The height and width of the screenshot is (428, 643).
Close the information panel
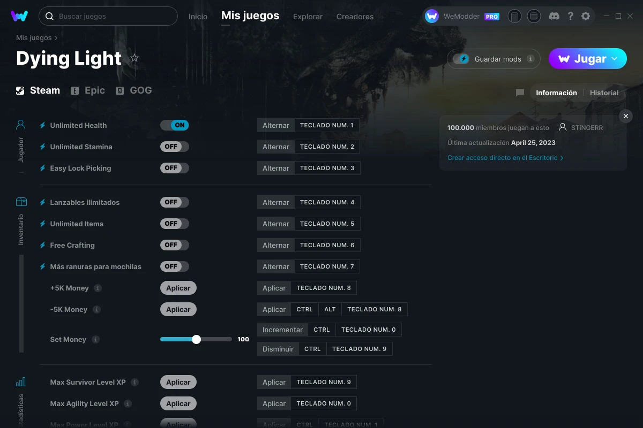click(625, 116)
